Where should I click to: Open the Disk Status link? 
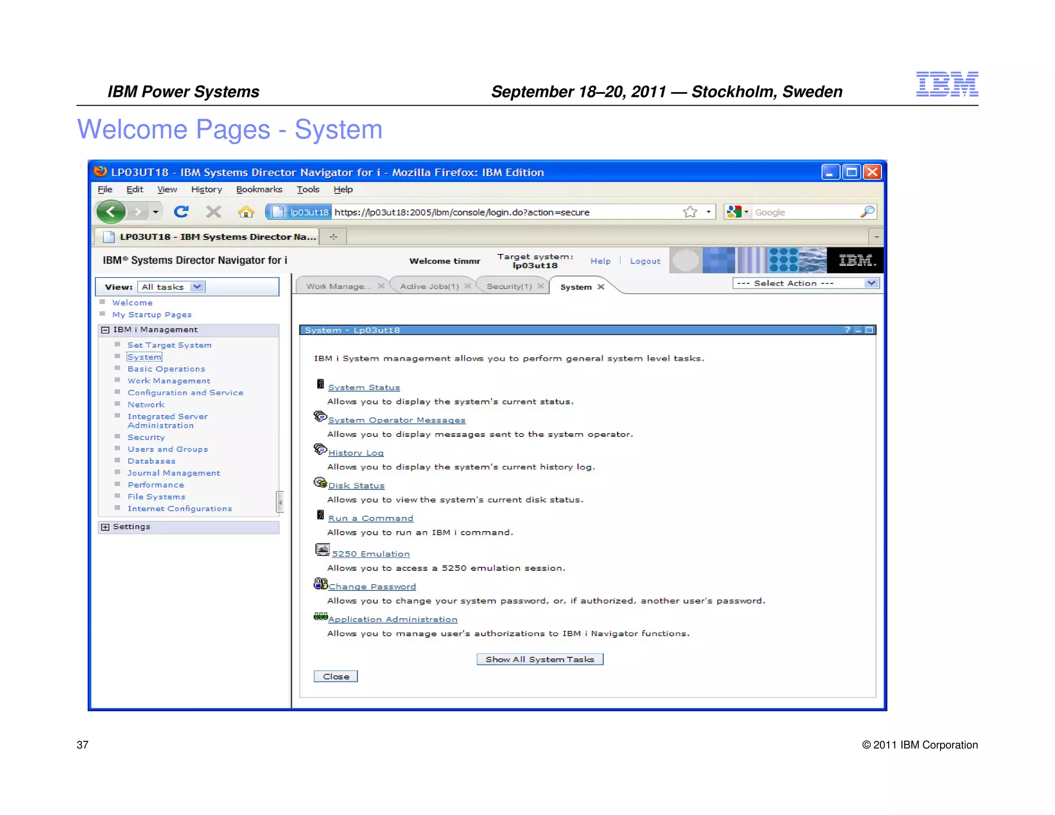point(356,486)
